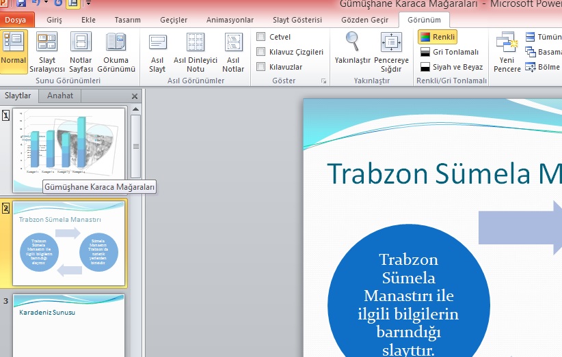Open the undo history dropdown arrow
The width and height of the screenshot is (562, 357).
point(46,3)
